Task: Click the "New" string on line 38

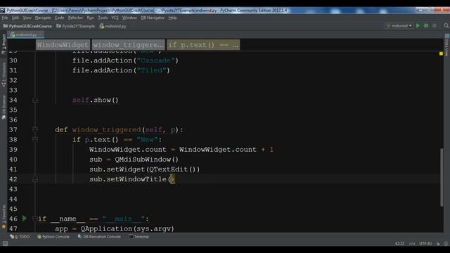Action: click(147, 140)
